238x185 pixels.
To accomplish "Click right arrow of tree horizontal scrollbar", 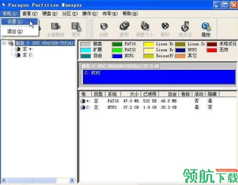I will coord(72,180).
